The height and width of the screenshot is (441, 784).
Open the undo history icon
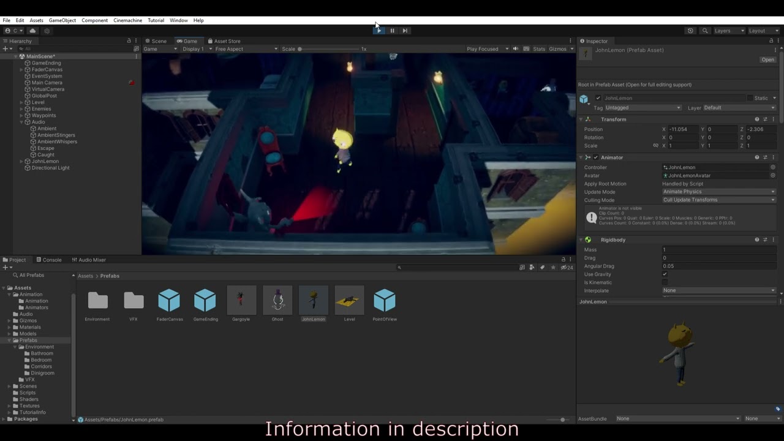pyautogui.click(x=690, y=31)
